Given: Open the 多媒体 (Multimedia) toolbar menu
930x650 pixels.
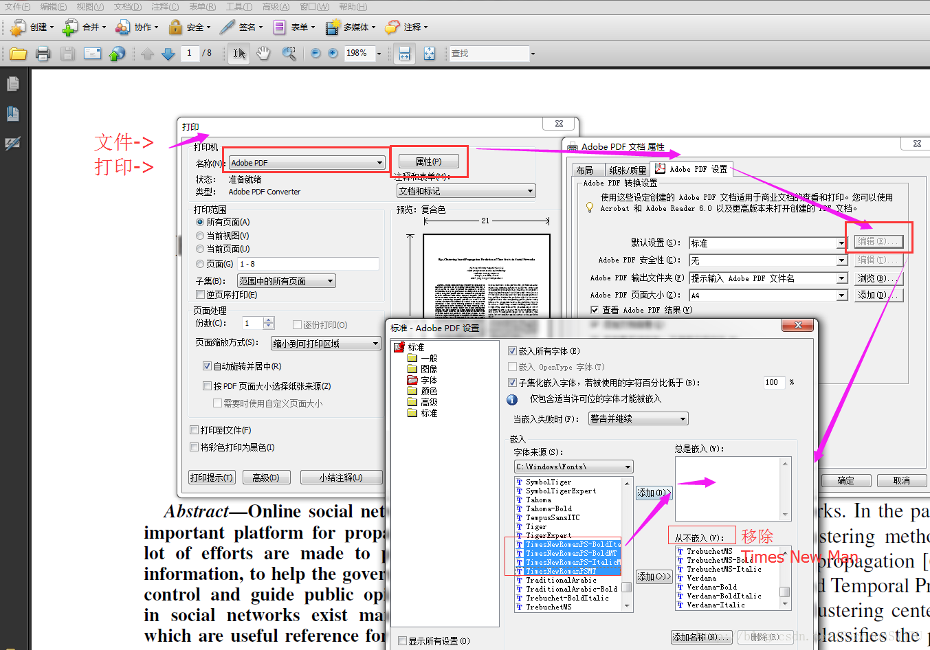Looking at the screenshot, I should 351,27.
